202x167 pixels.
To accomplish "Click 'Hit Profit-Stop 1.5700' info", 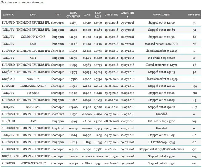I will tap(161, 121).
